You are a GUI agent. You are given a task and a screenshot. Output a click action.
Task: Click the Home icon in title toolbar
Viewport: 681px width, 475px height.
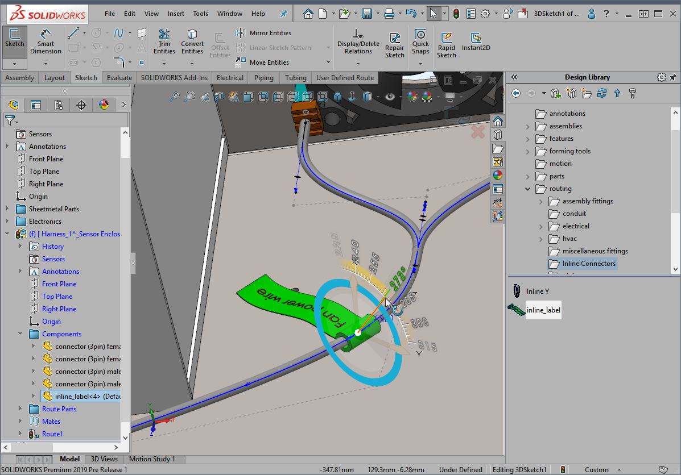[x=308, y=14]
